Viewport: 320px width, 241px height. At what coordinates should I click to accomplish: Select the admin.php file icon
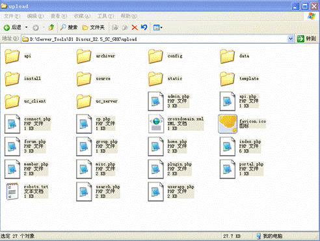pos(155,101)
